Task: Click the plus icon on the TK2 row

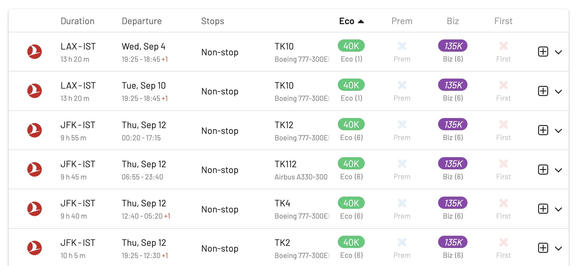Action: 543,248
